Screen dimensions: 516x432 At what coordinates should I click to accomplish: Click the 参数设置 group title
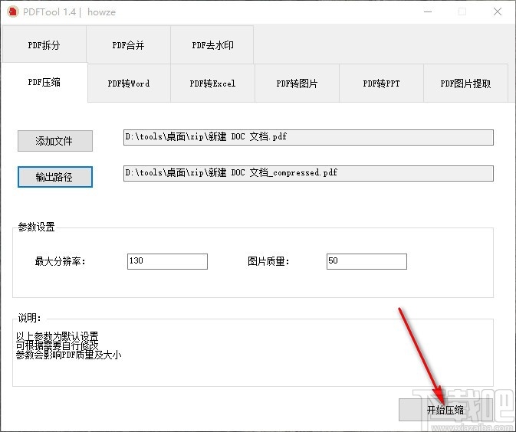tap(37, 227)
